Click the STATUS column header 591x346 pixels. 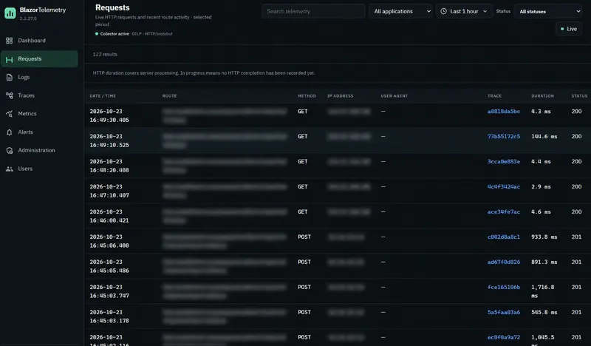pyautogui.click(x=579, y=96)
